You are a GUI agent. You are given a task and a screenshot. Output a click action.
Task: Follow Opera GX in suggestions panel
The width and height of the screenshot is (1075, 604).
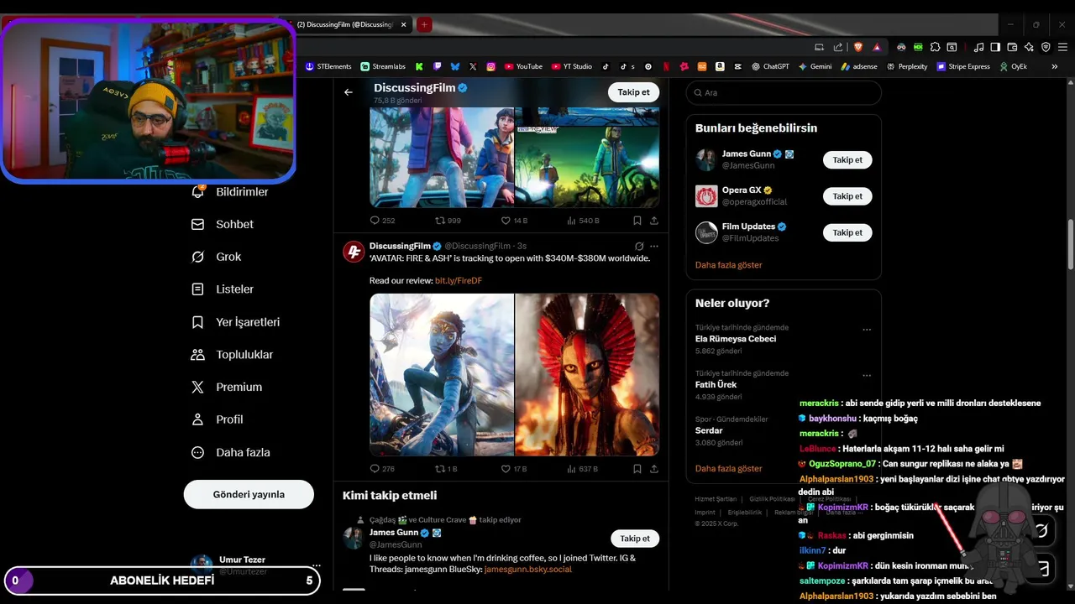(847, 196)
